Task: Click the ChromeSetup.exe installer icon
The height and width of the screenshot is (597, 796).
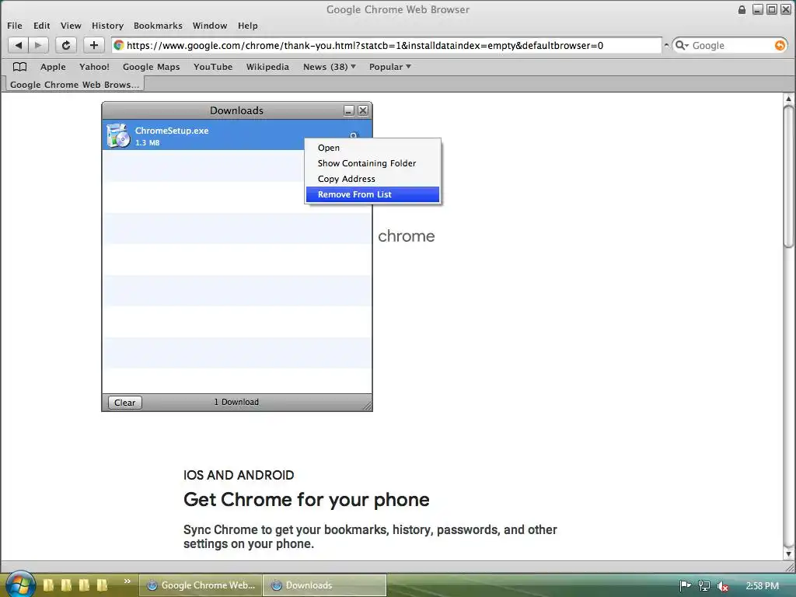Action: 118,135
